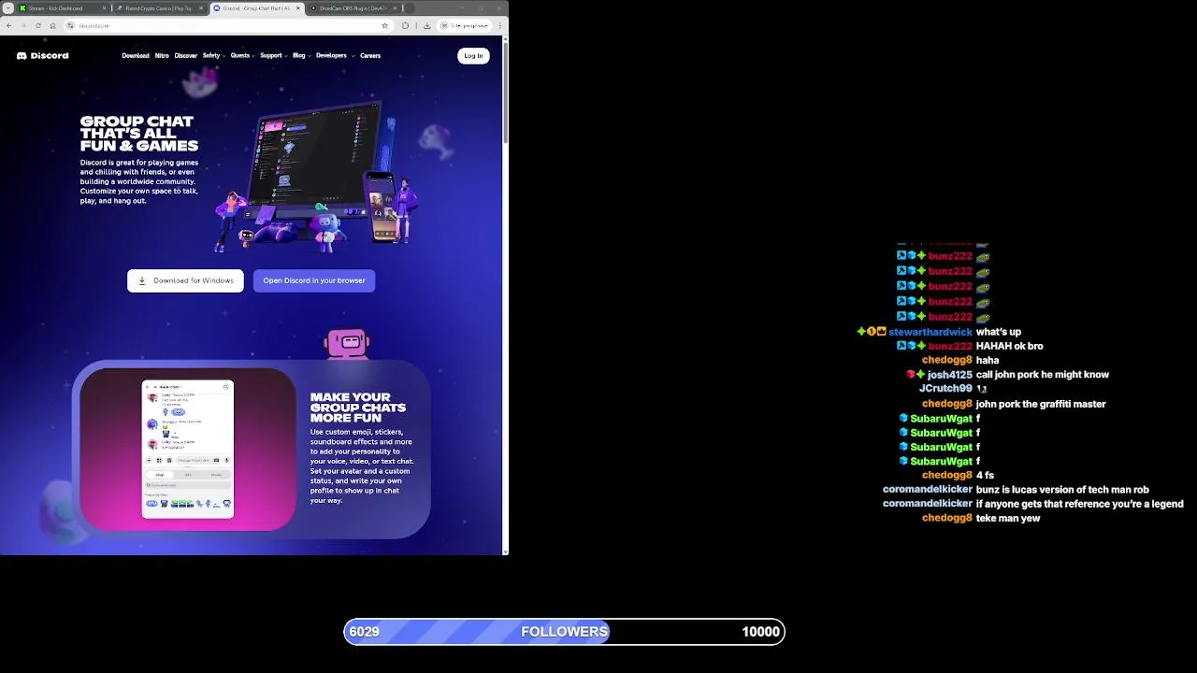Click the Discord logo in the header

[x=42, y=55]
